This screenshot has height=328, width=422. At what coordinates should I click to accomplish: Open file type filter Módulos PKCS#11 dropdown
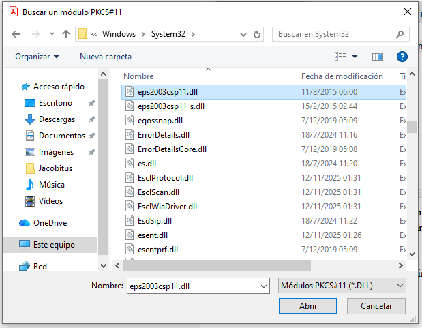pyautogui.click(x=342, y=286)
